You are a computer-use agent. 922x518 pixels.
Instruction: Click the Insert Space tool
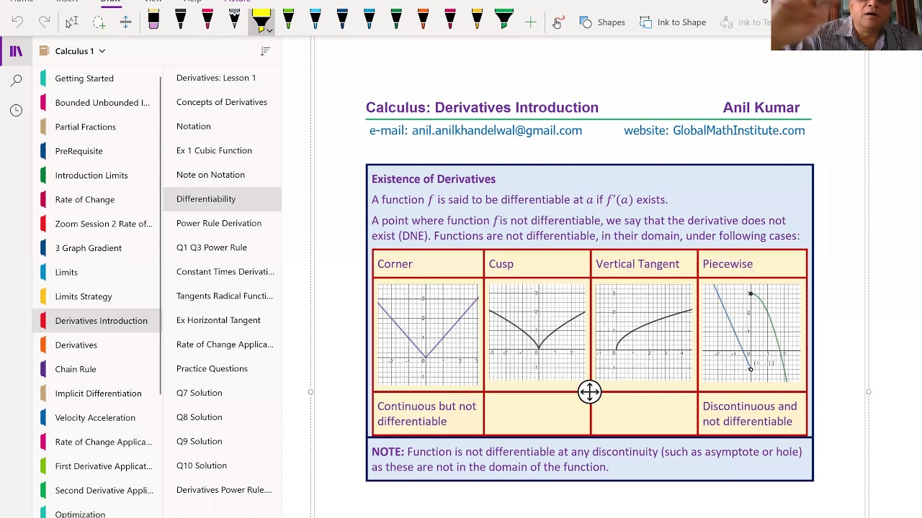125,22
